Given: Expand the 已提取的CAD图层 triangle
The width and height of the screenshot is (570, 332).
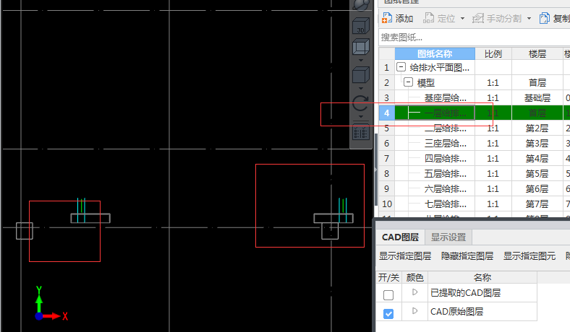Looking at the screenshot, I should click(414, 292).
